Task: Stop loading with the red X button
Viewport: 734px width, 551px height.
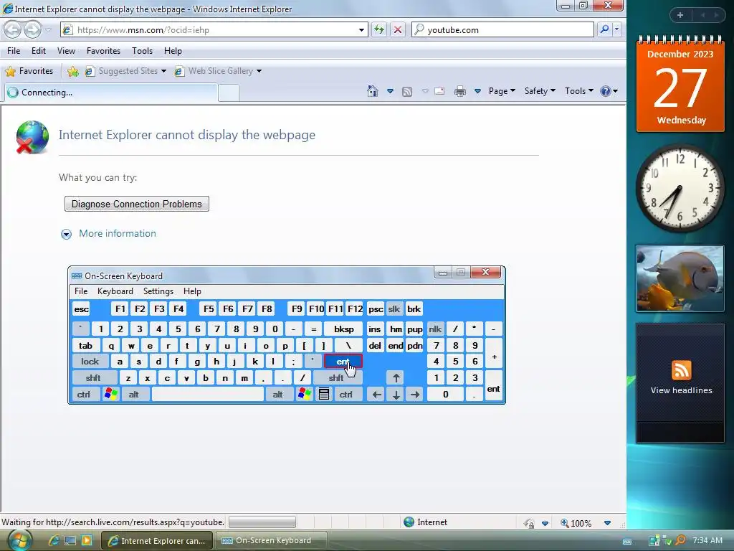Action: pyautogui.click(x=398, y=30)
